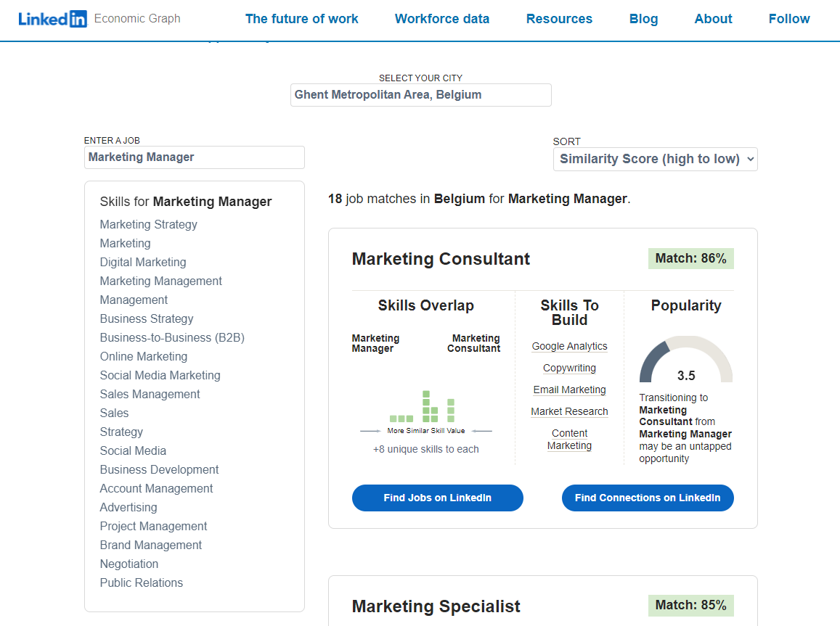This screenshot has height=626, width=840.
Task: Click the Match: 85% badge
Action: point(690,605)
